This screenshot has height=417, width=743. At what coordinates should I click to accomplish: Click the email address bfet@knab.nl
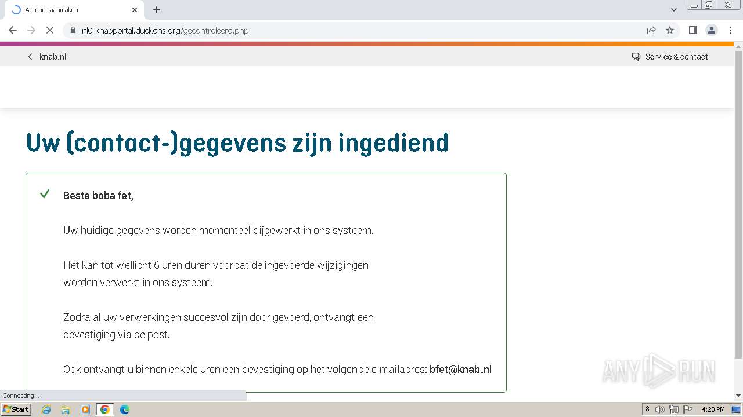(x=460, y=370)
